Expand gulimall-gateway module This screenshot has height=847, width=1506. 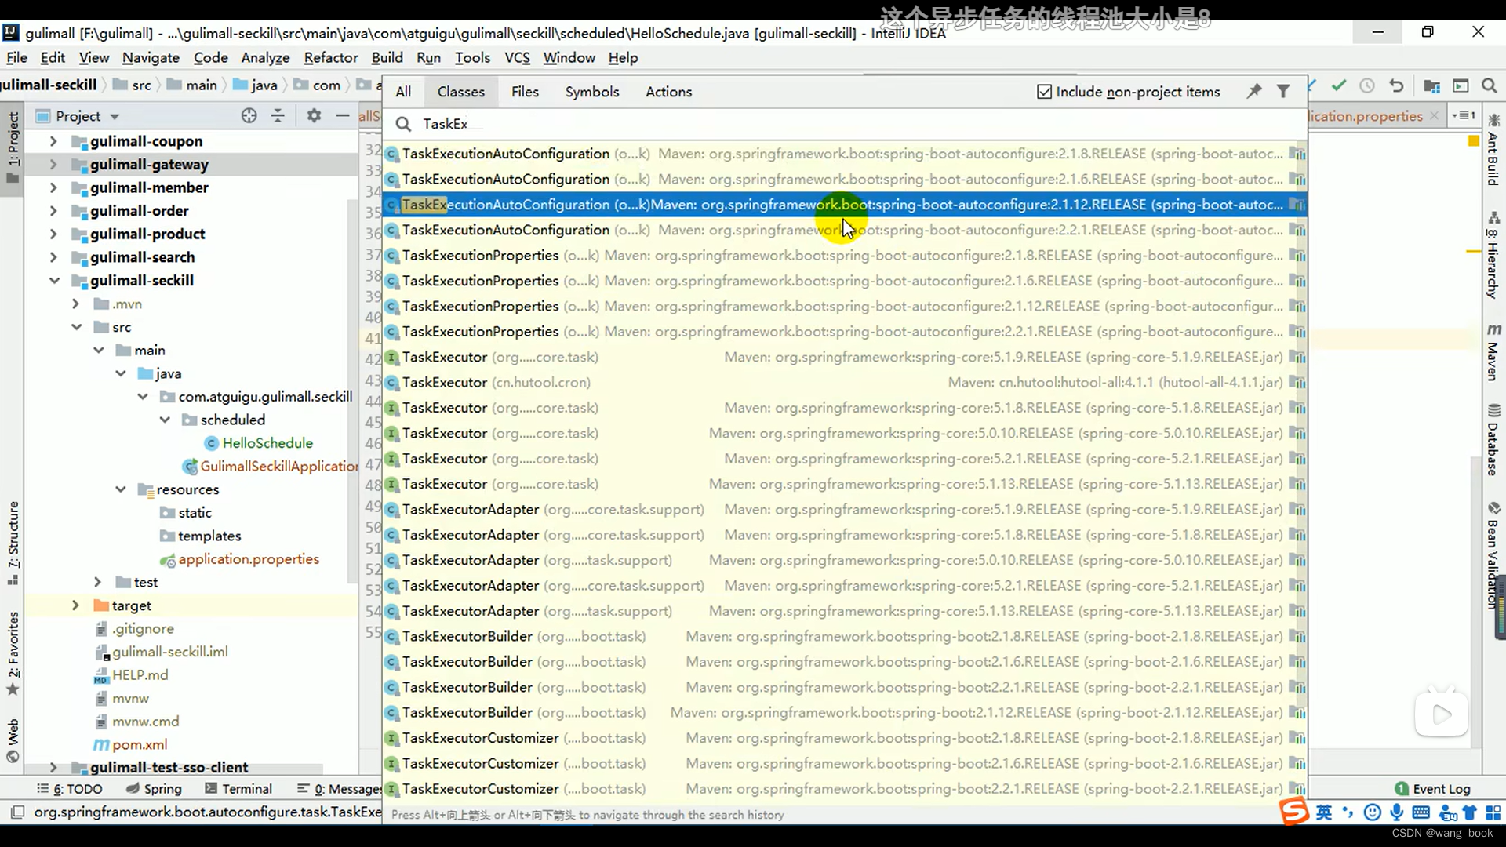[53, 165]
